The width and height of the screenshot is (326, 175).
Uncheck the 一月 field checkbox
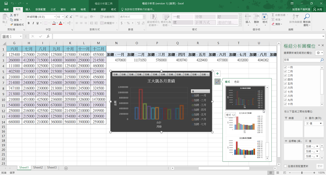(285, 67)
